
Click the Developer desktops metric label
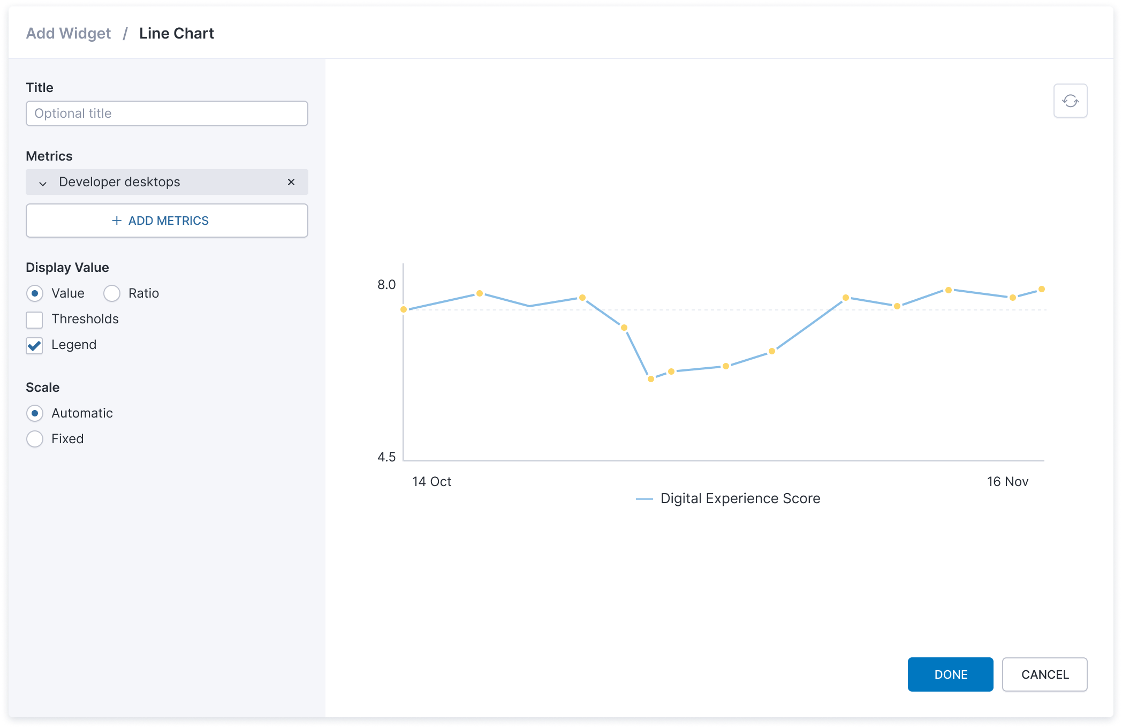(119, 182)
